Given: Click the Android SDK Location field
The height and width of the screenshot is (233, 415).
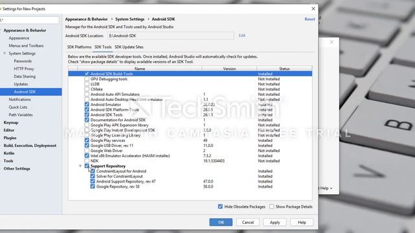Looking at the screenshot, I should (171, 36).
